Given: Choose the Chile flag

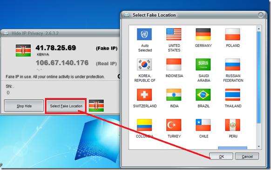Looking at the screenshot, I should pos(203,125).
